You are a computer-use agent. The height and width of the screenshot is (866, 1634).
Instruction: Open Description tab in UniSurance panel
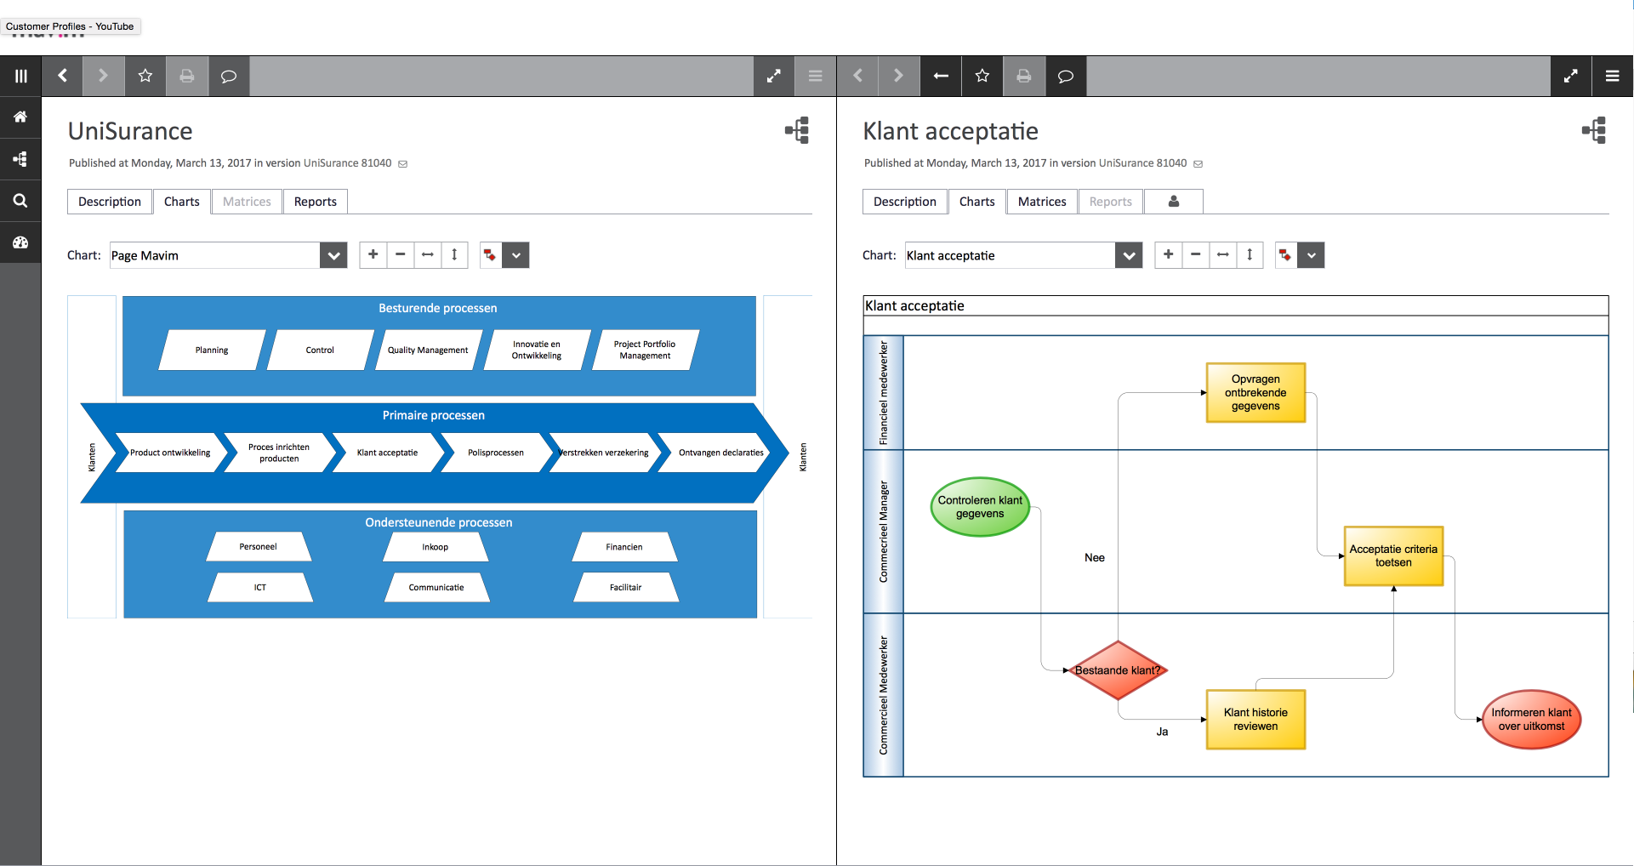pos(110,202)
